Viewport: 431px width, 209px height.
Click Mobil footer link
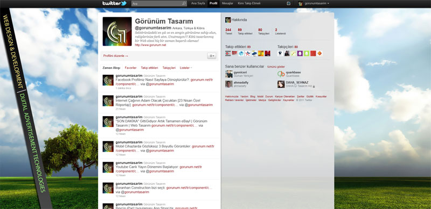[x=260, y=97]
